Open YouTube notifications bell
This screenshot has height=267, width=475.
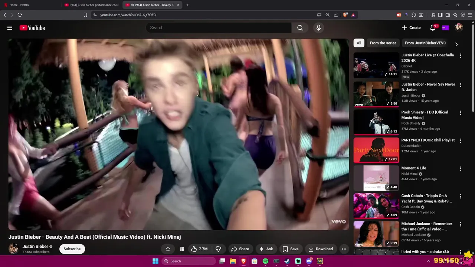[x=433, y=28]
